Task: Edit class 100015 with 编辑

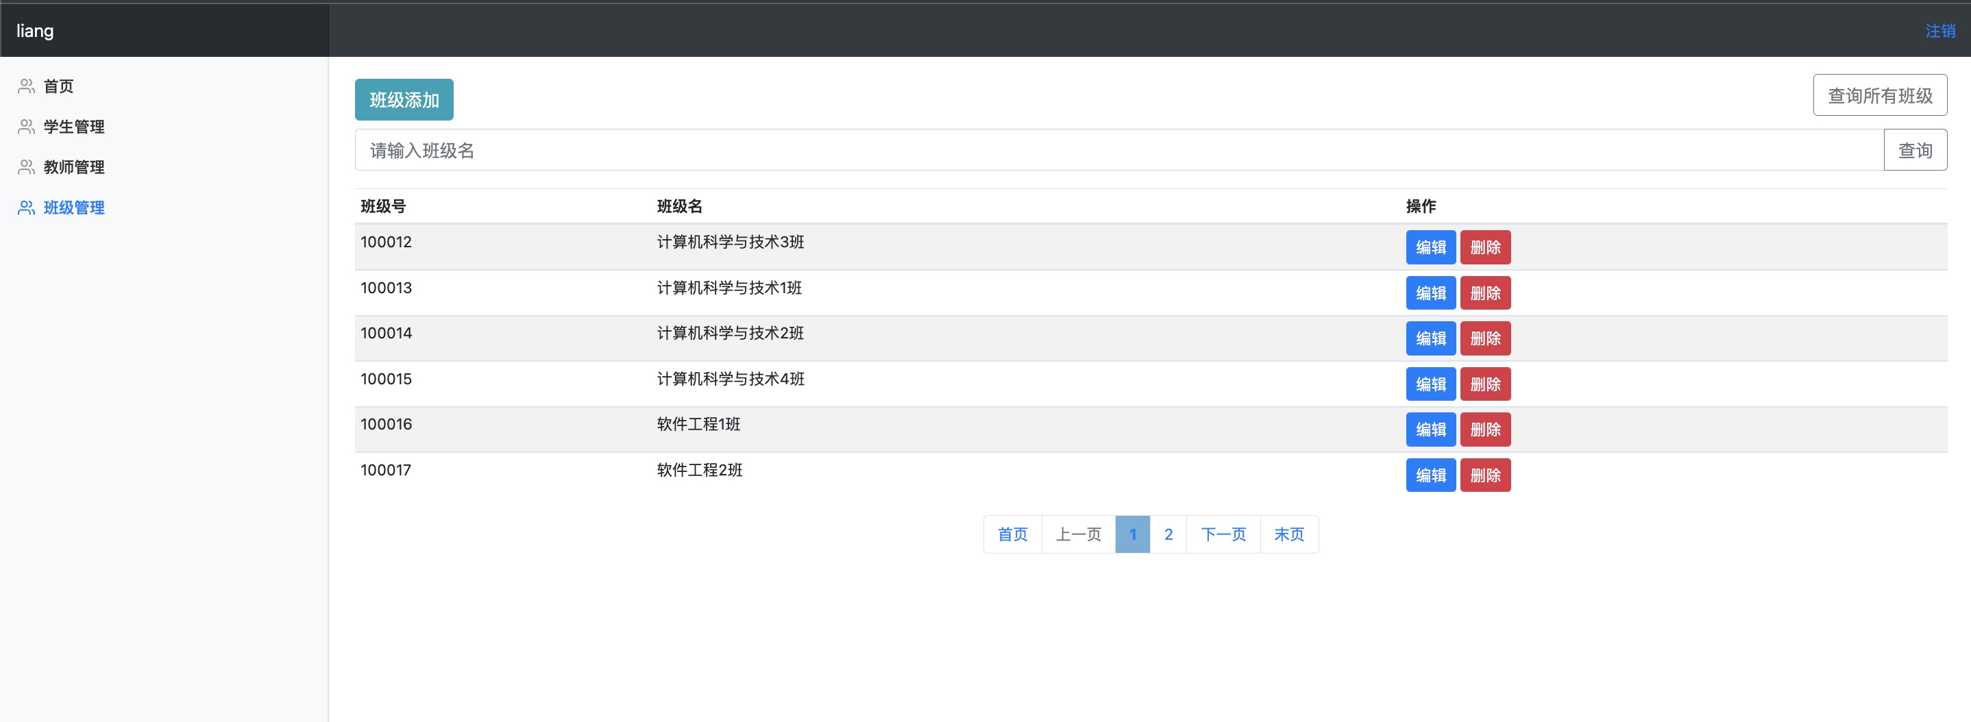Action: 1431,384
